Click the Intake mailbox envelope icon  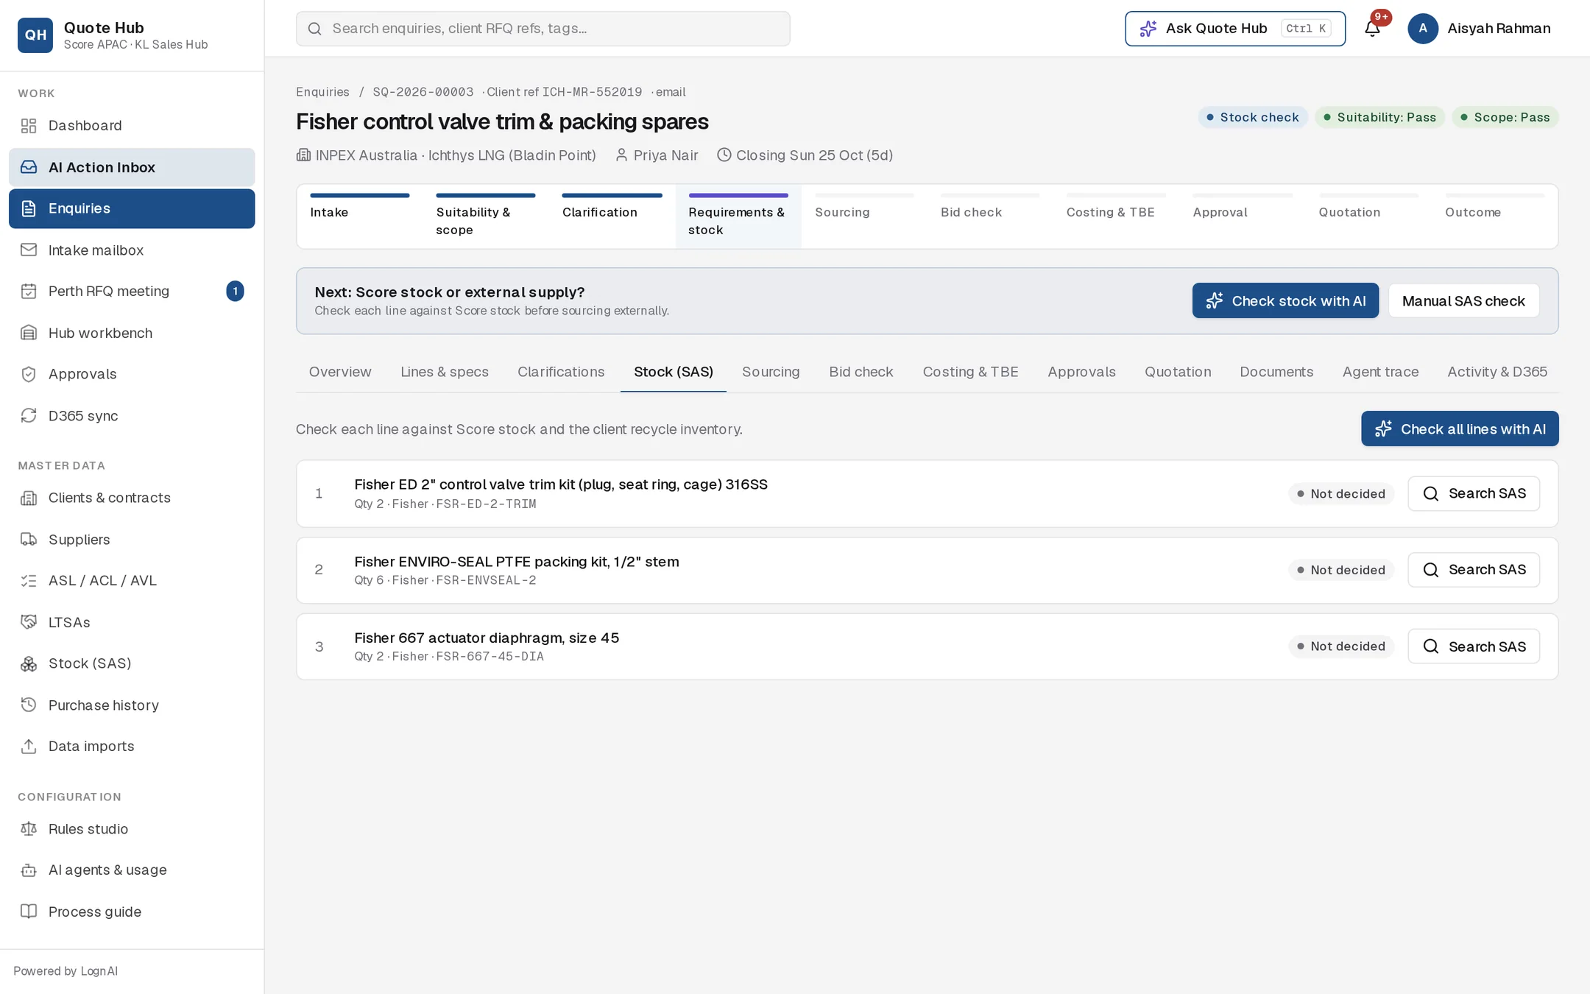(29, 250)
